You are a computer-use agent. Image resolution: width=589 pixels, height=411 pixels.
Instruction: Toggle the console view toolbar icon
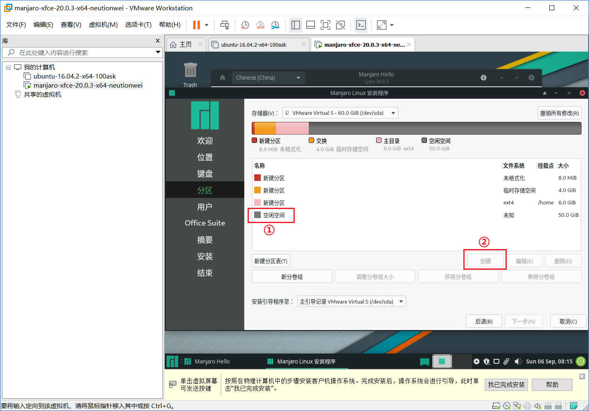pyautogui.click(x=361, y=25)
